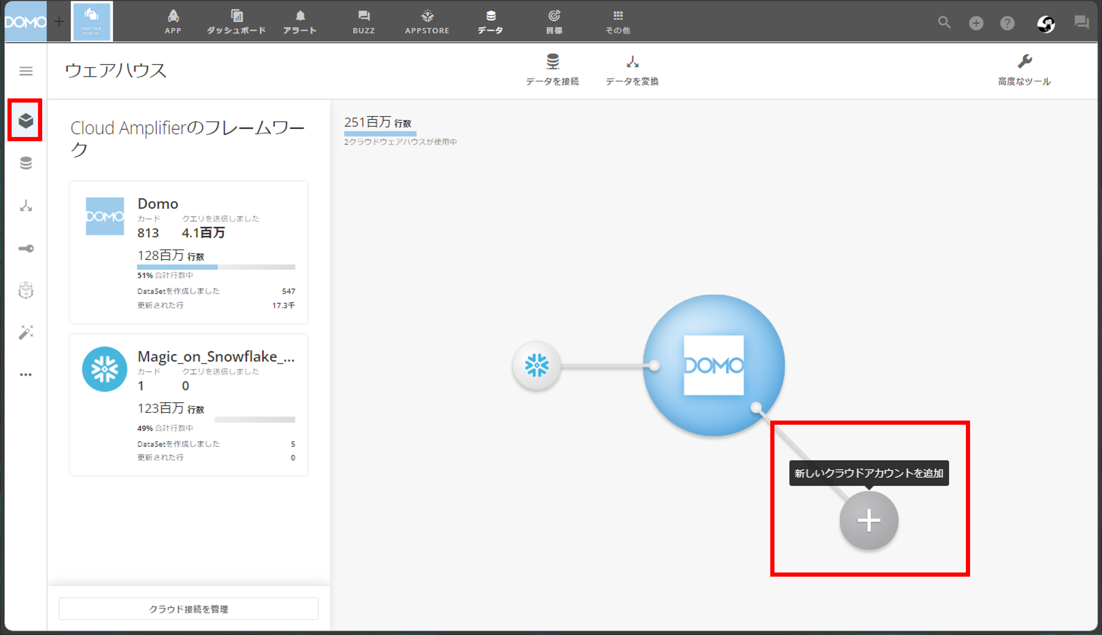Image resolution: width=1102 pixels, height=635 pixels.
Task: Click データを変換 toolbar button
Action: tap(632, 70)
